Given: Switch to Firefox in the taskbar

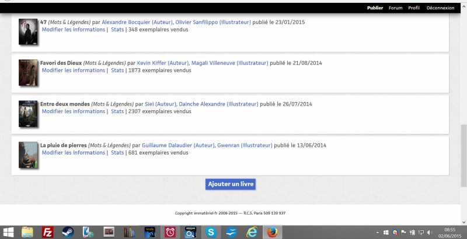Looking at the screenshot, I should (272, 232).
